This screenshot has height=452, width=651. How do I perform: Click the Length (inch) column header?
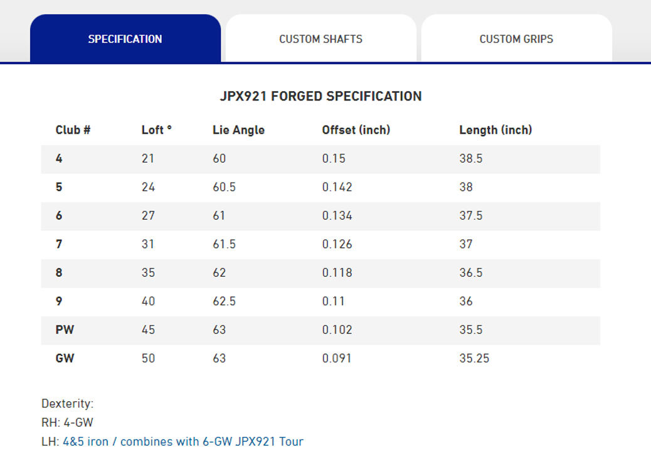point(495,130)
